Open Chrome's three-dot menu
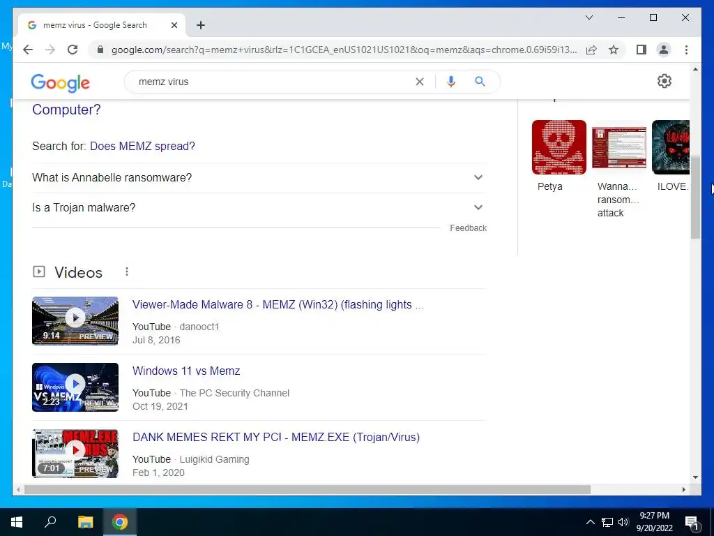 point(686,50)
